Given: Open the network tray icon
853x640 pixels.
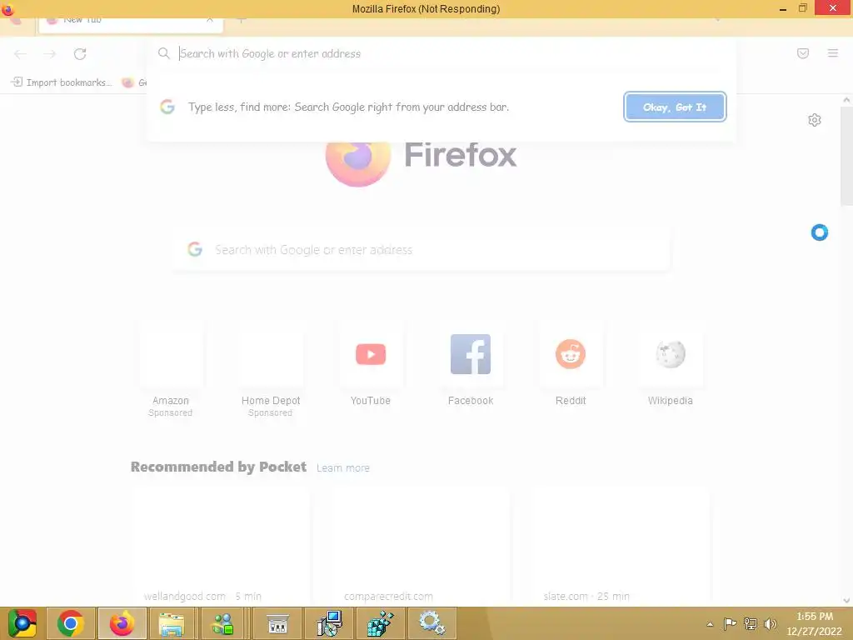Looking at the screenshot, I should (751, 623).
